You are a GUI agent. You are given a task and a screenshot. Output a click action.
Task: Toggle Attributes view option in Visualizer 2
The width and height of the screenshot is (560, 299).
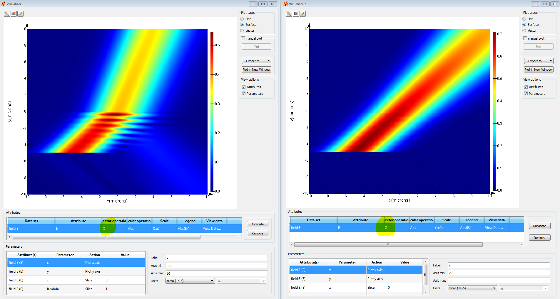(526, 87)
